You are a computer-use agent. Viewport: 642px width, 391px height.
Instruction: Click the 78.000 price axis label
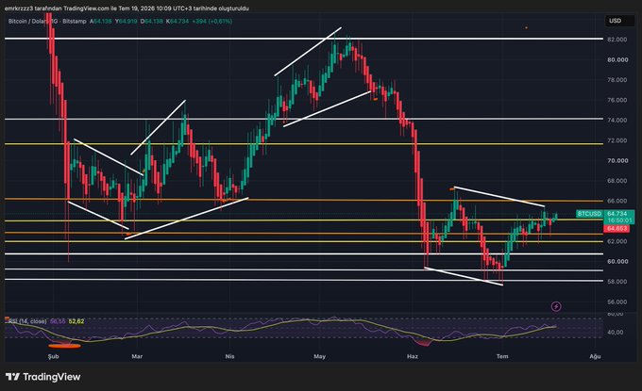[617, 80]
